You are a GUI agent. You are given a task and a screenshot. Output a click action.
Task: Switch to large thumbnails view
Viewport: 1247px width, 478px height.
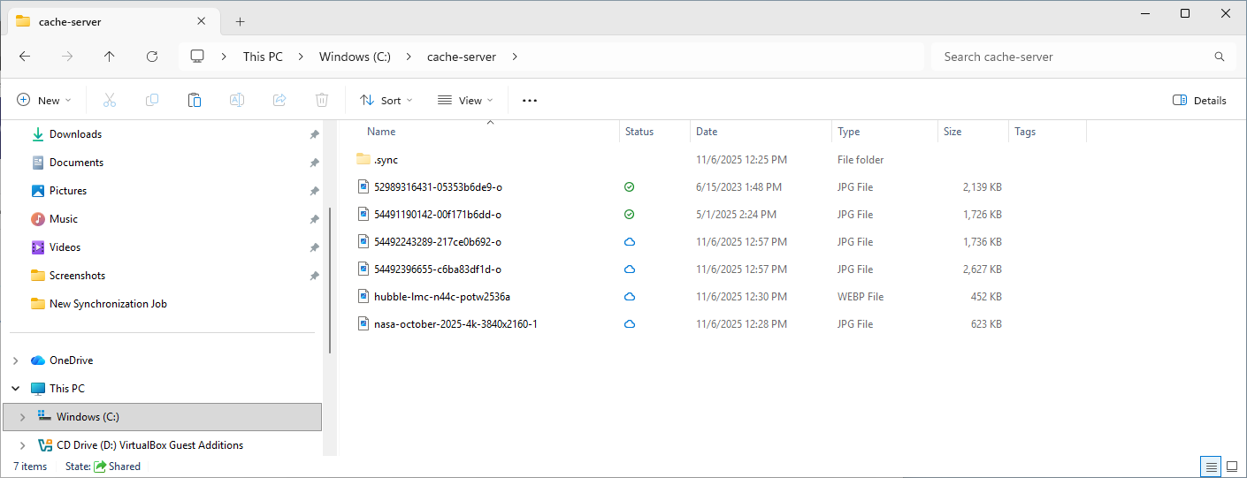click(x=1232, y=467)
